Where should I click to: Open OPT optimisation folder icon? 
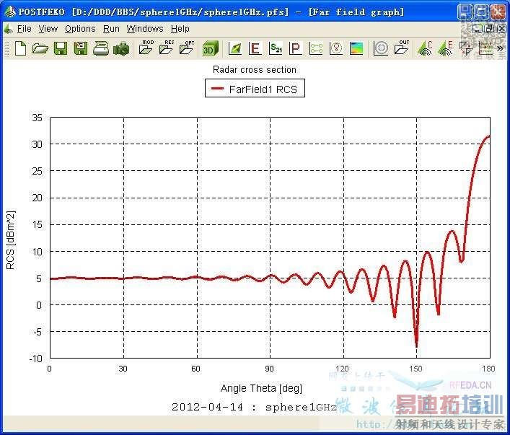[x=187, y=48]
